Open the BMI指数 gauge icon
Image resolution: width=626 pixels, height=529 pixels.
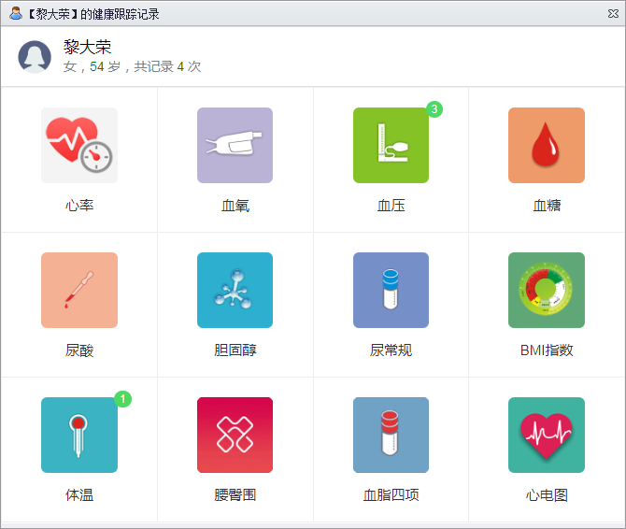pos(547,291)
